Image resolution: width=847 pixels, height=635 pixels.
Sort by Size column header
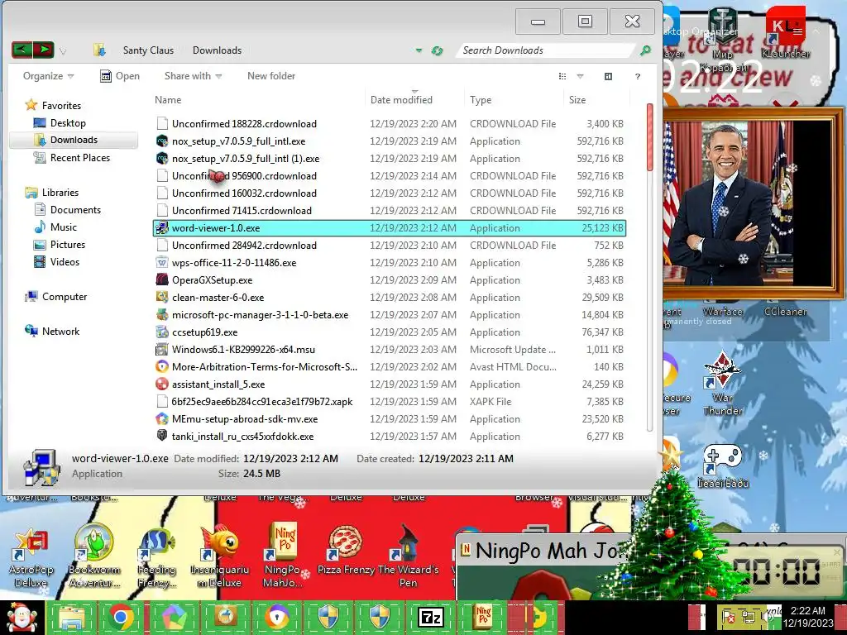click(x=577, y=100)
